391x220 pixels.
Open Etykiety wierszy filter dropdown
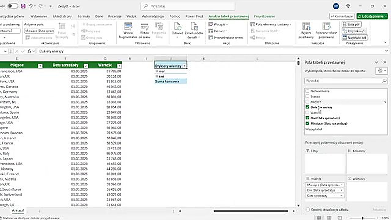184,66
